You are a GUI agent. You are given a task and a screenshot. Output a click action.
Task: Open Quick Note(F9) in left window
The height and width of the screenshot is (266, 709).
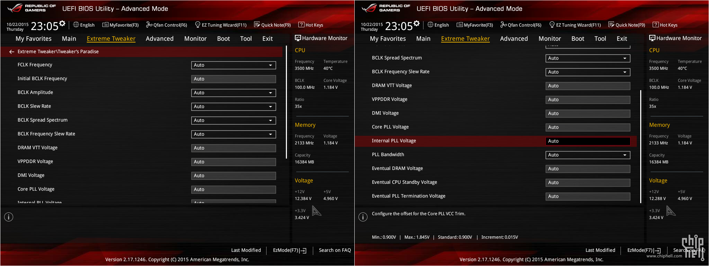coord(272,25)
